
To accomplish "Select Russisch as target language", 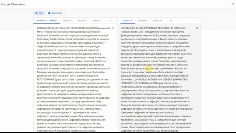I will tap(128, 21).
